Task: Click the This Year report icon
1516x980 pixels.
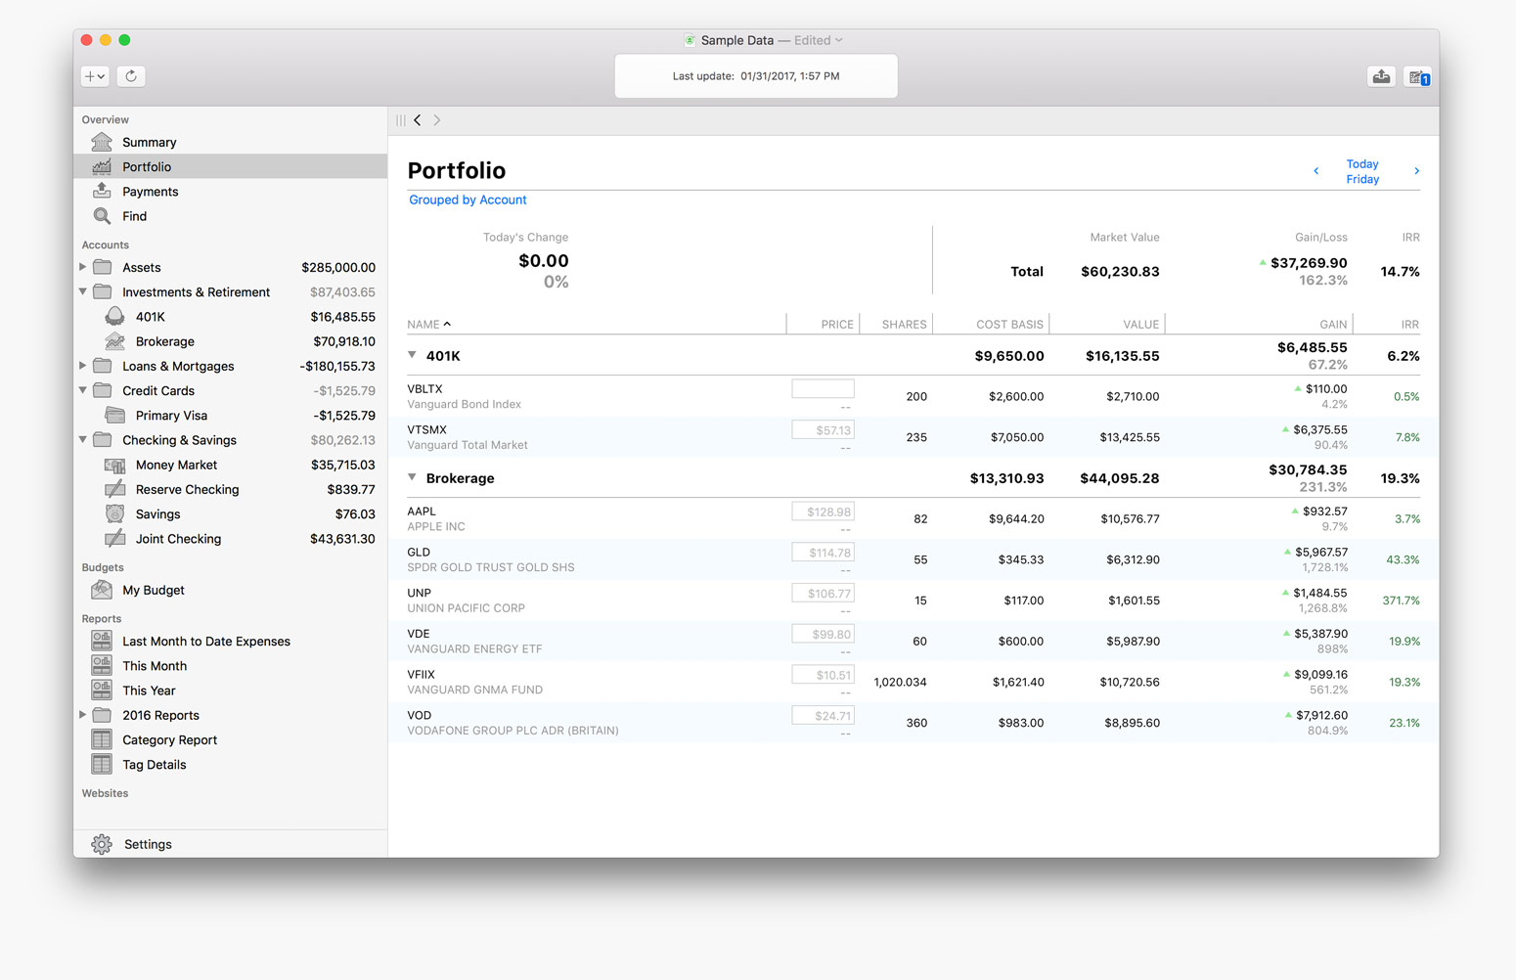Action: point(102,690)
